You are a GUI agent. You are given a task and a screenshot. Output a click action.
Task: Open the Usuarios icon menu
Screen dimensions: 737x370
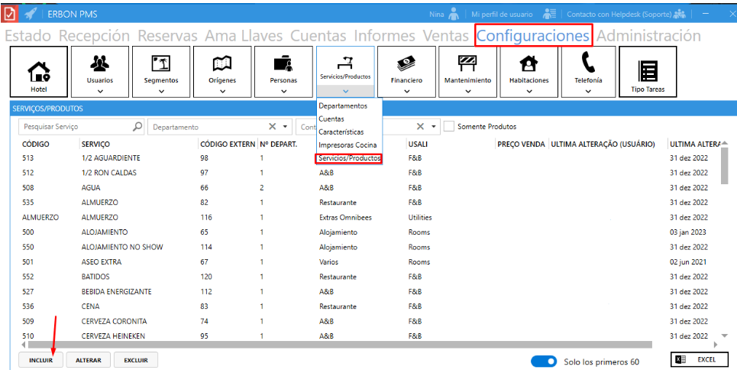click(x=99, y=63)
